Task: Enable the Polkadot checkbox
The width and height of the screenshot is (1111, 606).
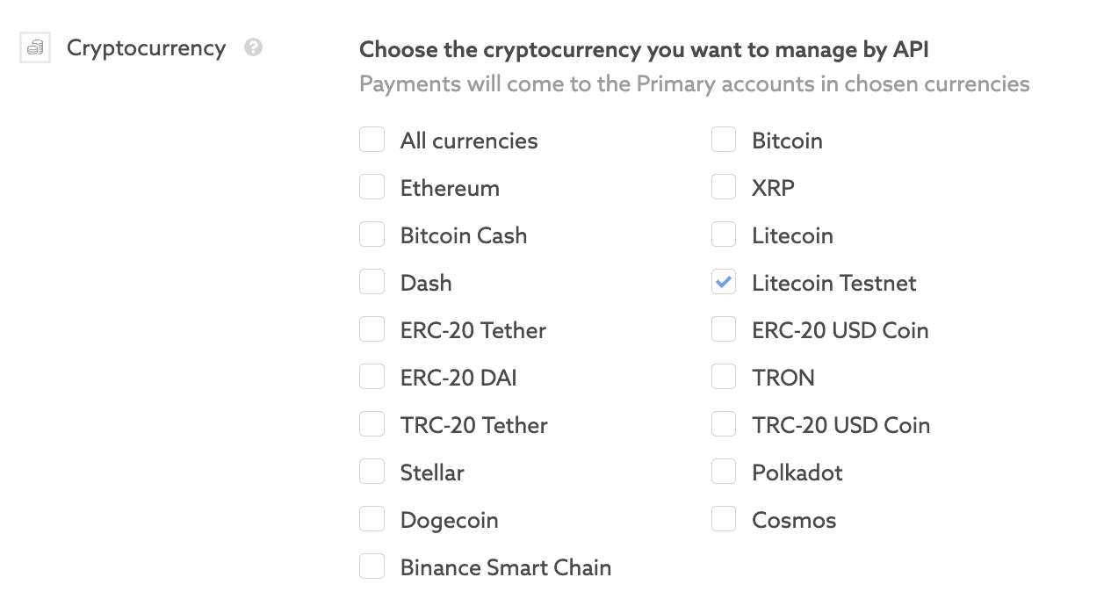Action: coord(724,472)
